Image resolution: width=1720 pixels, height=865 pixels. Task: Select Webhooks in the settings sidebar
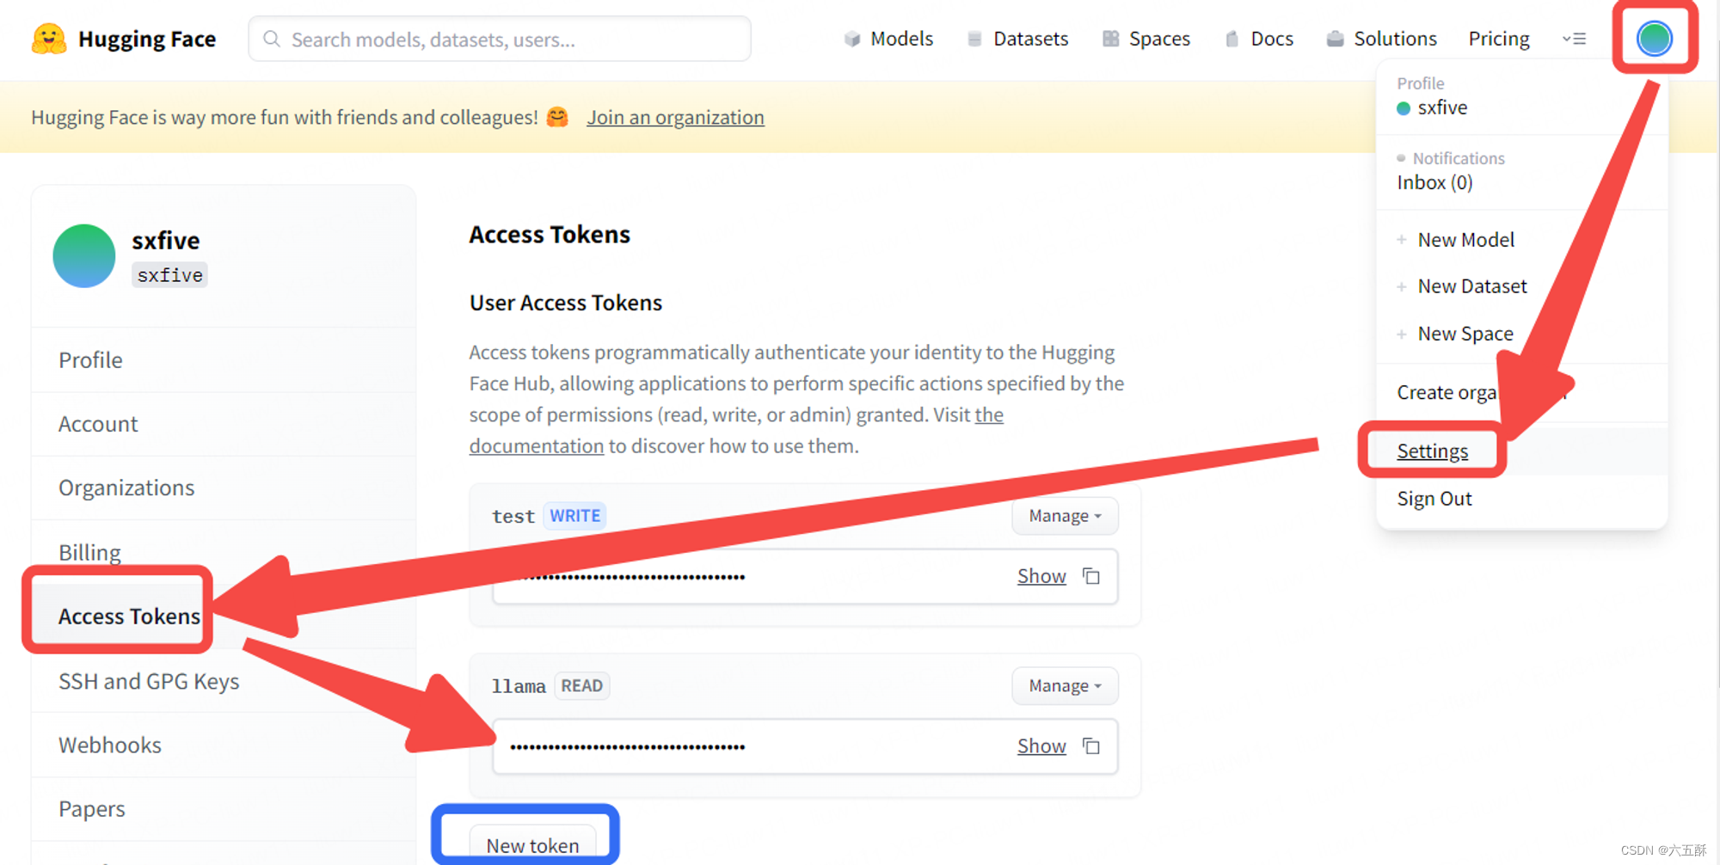pyautogui.click(x=224, y=745)
